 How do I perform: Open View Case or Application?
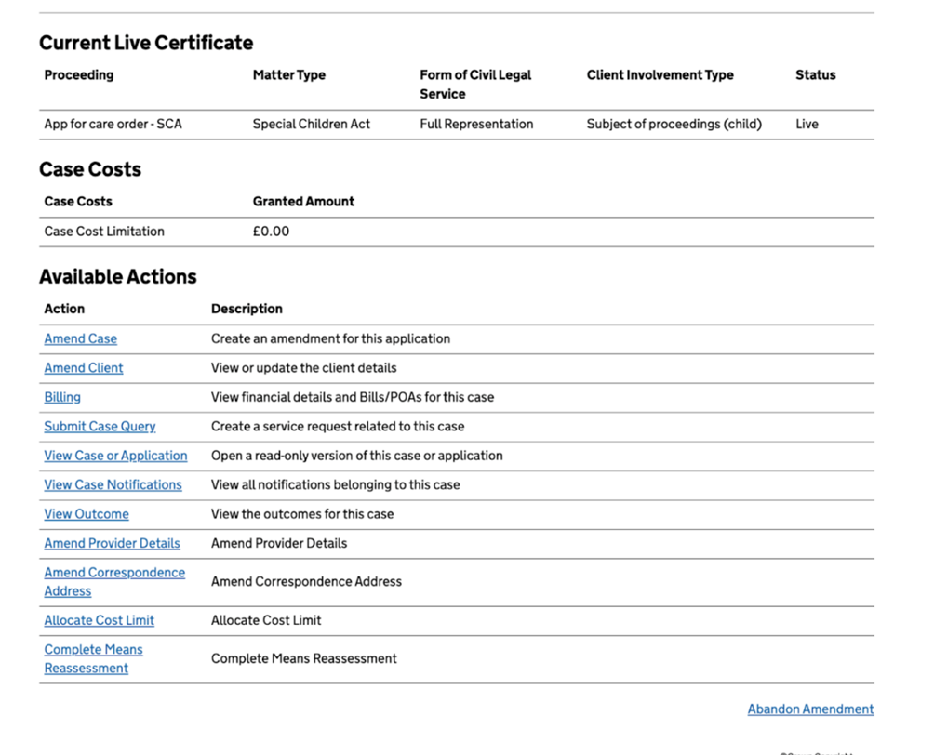115,456
